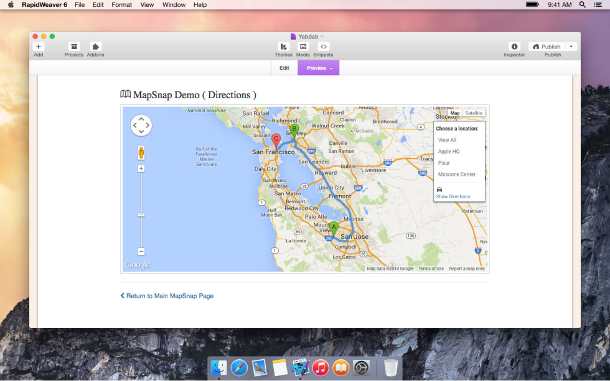This screenshot has width=610, height=381.
Task: Click the Publish cloud button
Action: pyautogui.click(x=547, y=47)
